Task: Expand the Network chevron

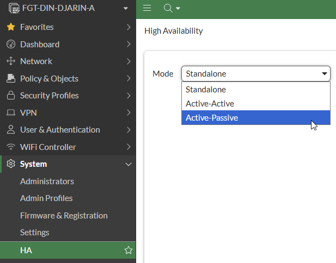Action: [x=129, y=61]
